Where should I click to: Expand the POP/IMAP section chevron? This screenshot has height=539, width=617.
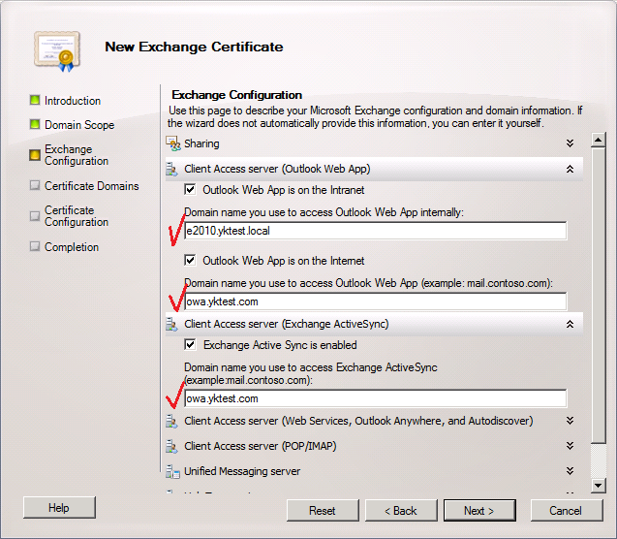571,447
